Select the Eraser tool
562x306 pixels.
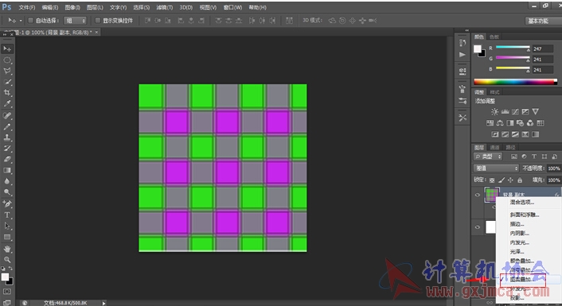click(x=7, y=159)
